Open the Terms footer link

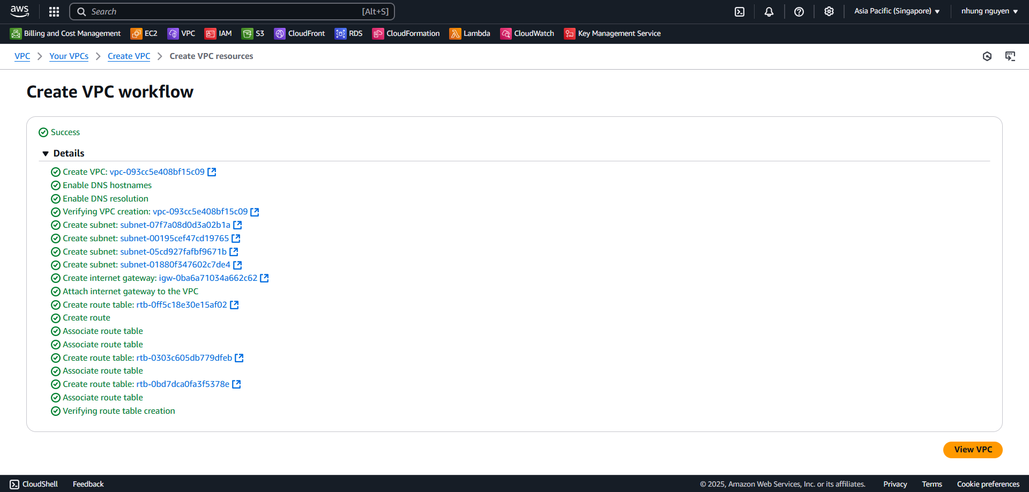pyautogui.click(x=932, y=484)
